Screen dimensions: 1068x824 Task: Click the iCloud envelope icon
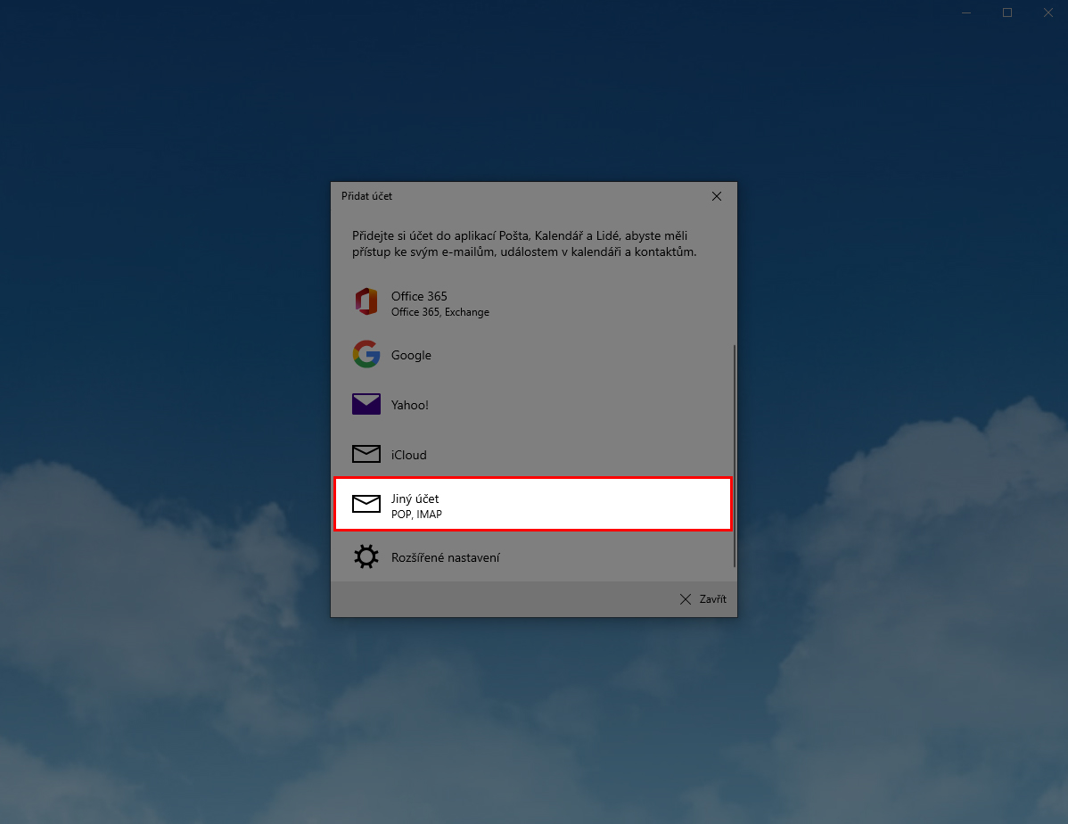[x=366, y=454]
